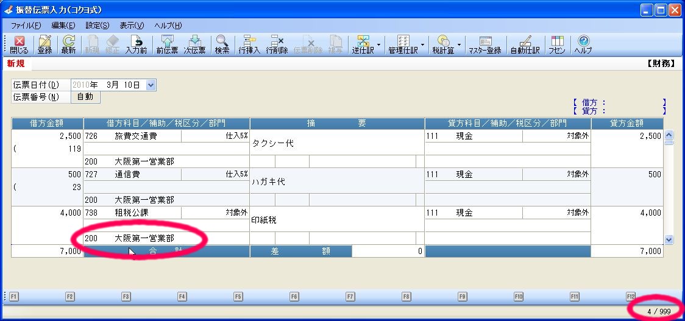
Task: Insert a row with 行挿入 icon
Action: (x=249, y=44)
